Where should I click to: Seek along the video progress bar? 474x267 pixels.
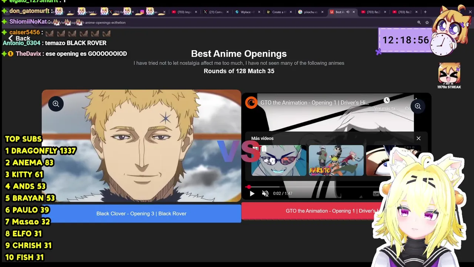pos(313,187)
